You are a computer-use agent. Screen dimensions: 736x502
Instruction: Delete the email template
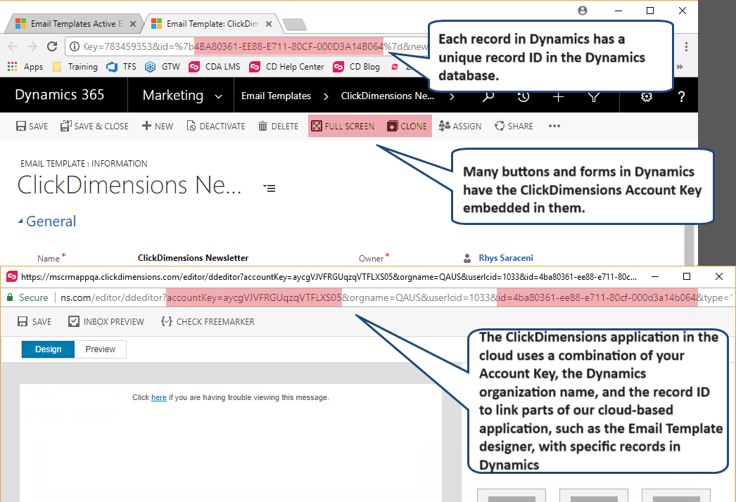[279, 127]
